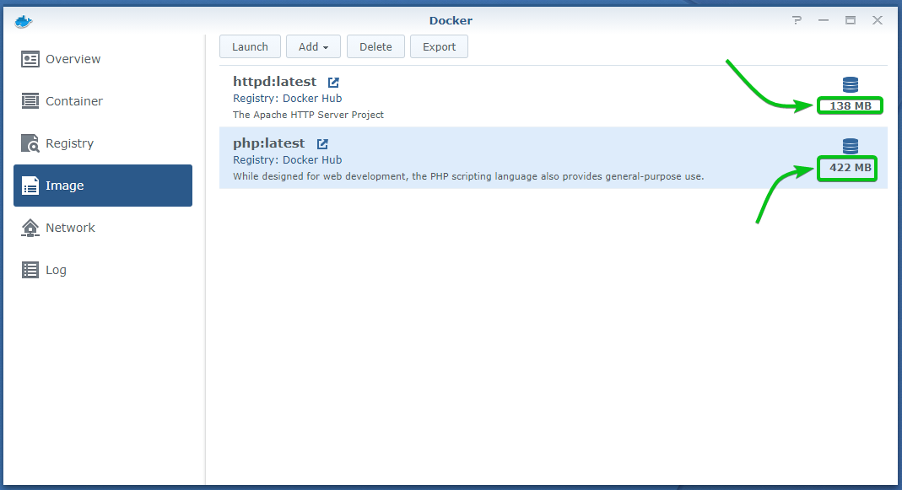Select the Image section in sidebar
Image resolution: width=902 pixels, height=490 pixels.
tap(103, 186)
